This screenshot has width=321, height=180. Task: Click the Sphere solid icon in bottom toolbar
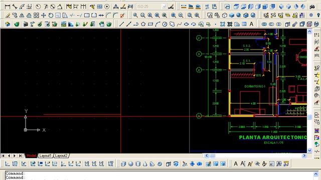click(x=130, y=163)
